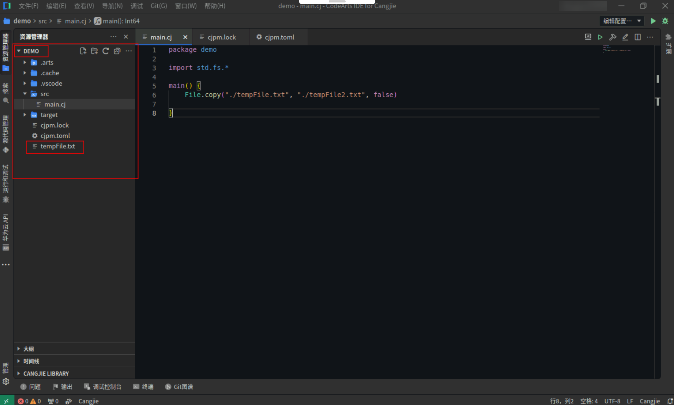Viewport: 674px width, 405px height.
Task: Open run and debug view in activity bar
Action: 6,184
